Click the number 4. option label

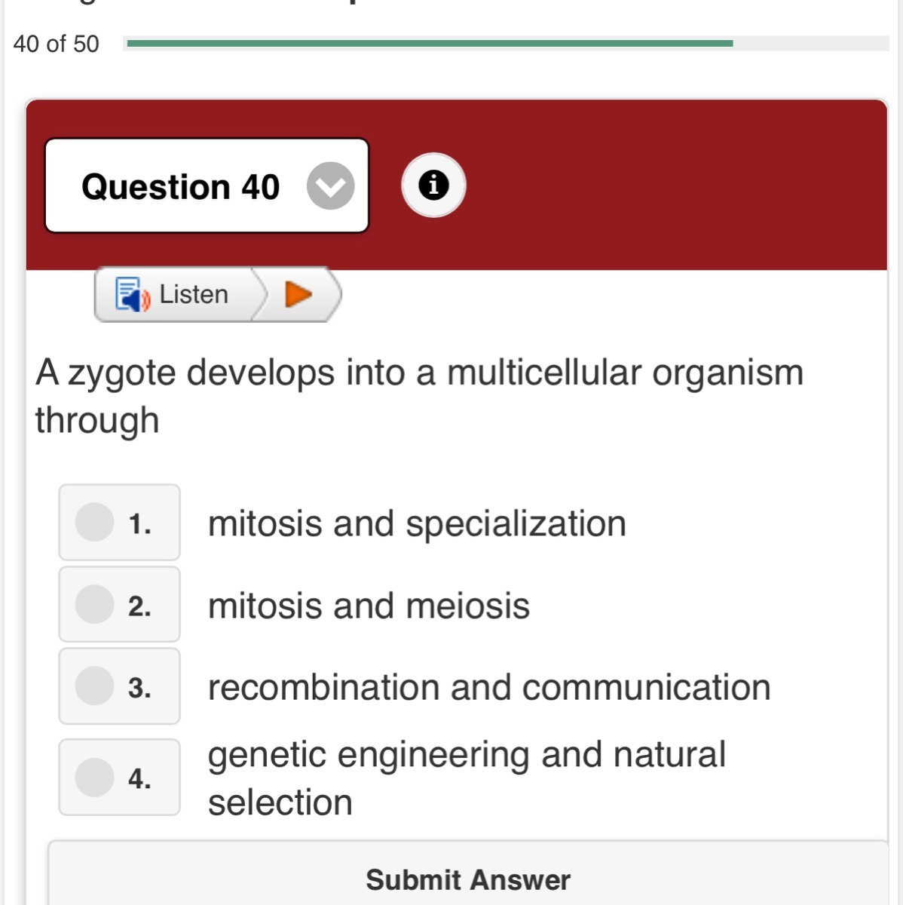pos(139,778)
